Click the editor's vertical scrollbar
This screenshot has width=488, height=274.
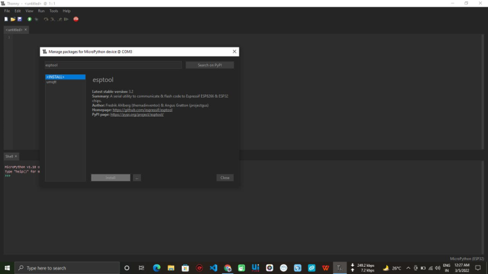click(x=483, y=92)
